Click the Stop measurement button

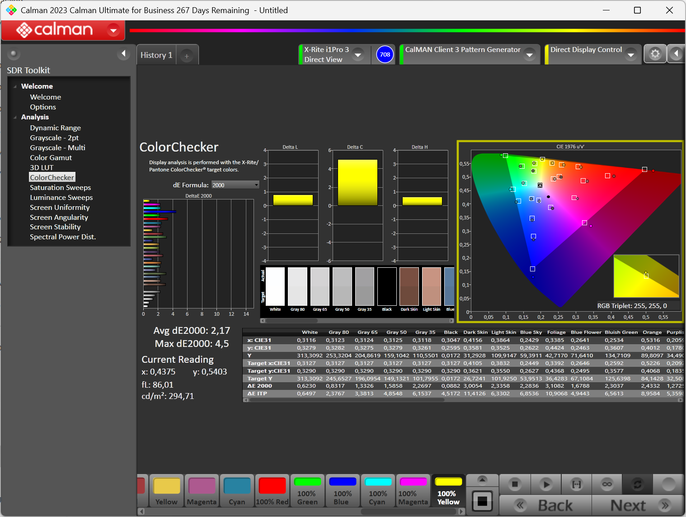coord(514,484)
